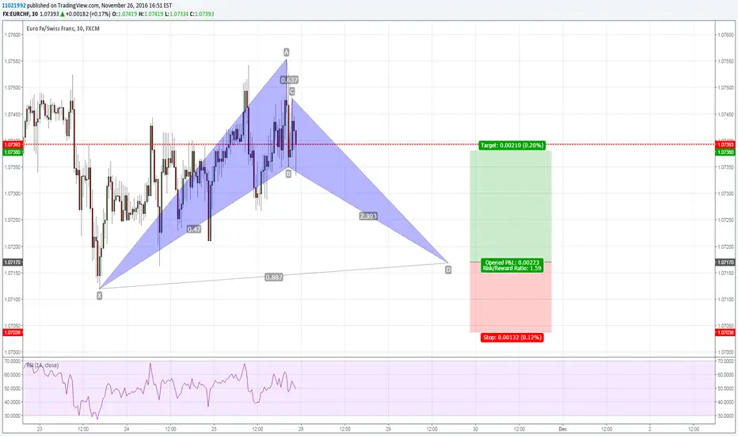Click the FX:EURCHF, 30 symbol text
The height and width of the screenshot is (436, 738).
21,14
